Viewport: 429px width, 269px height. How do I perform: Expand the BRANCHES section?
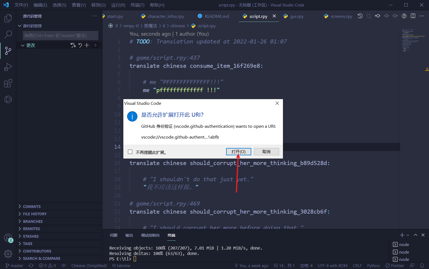(59, 221)
